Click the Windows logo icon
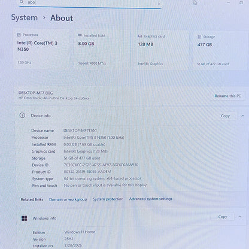 coord(25,218)
